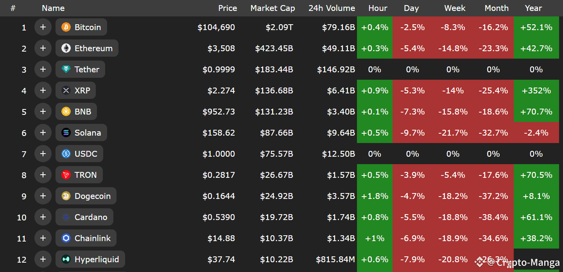
Task: Sort by the Year column header
Action: [534, 8]
